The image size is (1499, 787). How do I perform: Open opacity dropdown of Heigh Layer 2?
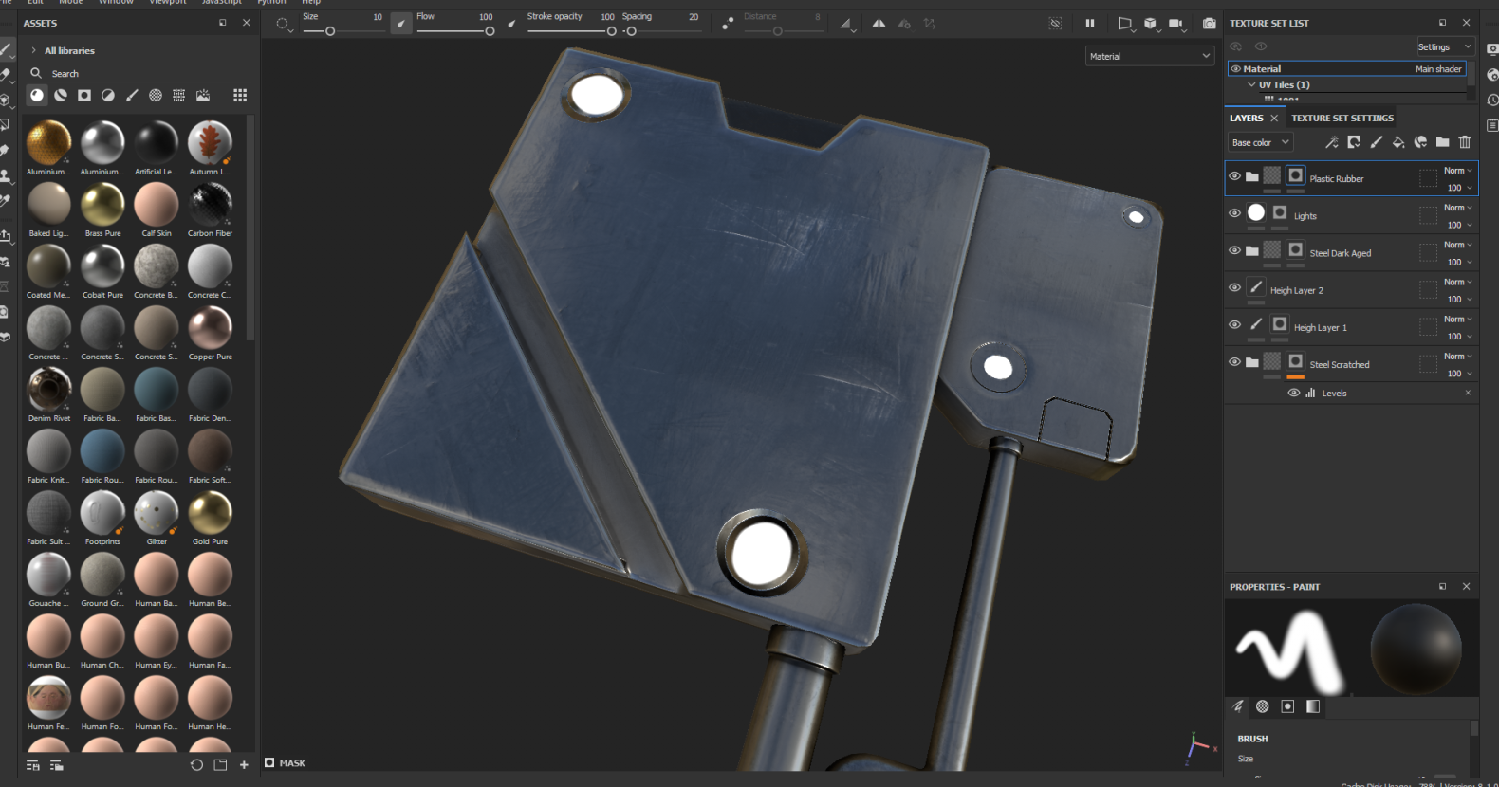click(x=1459, y=300)
